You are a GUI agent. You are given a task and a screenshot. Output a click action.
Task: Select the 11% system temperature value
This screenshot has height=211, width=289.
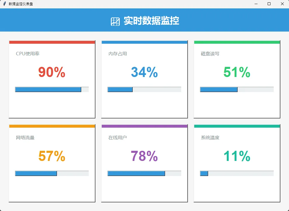tap(237, 156)
